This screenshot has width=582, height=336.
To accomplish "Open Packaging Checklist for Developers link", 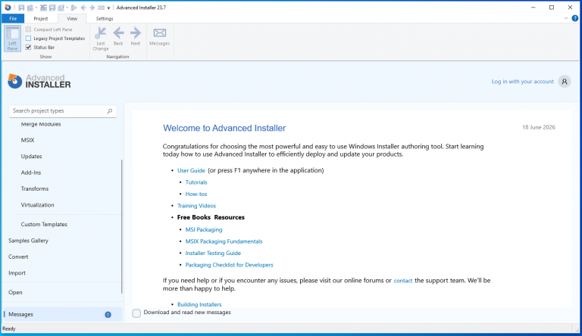I will coord(229,265).
